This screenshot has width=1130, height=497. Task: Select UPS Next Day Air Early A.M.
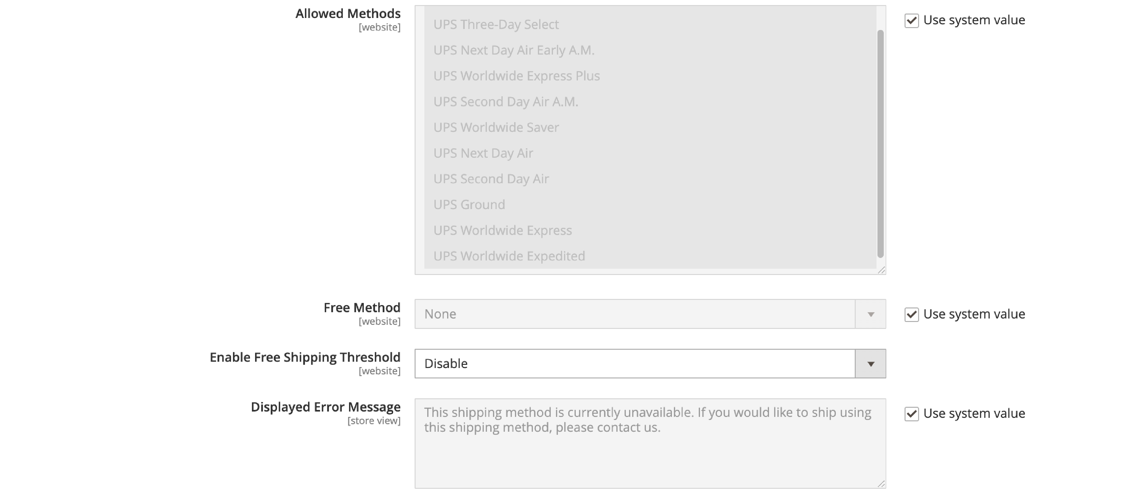click(650, 50)
